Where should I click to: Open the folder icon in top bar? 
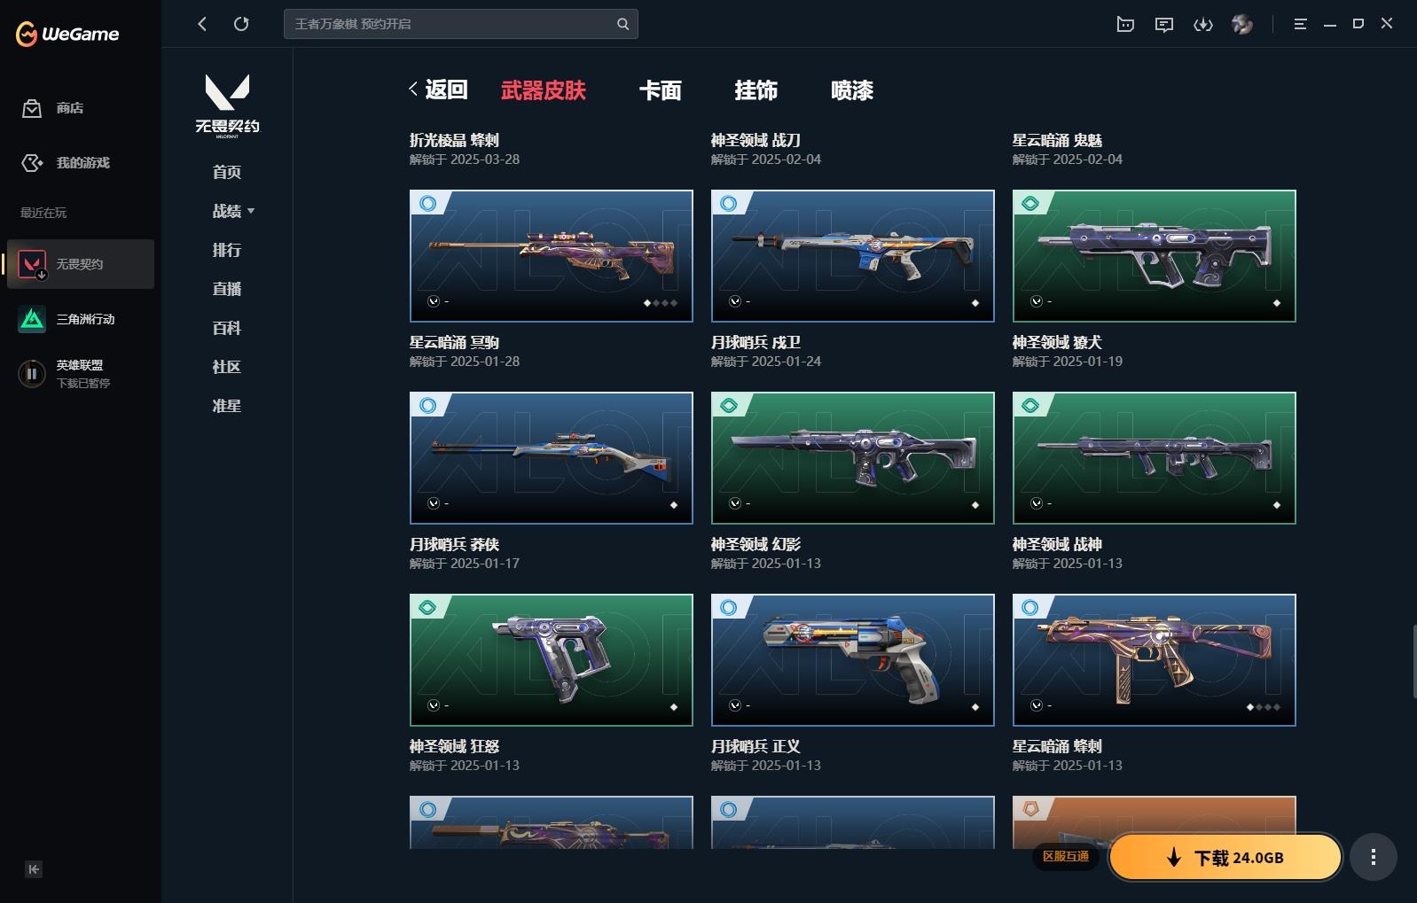point(1125,25)
